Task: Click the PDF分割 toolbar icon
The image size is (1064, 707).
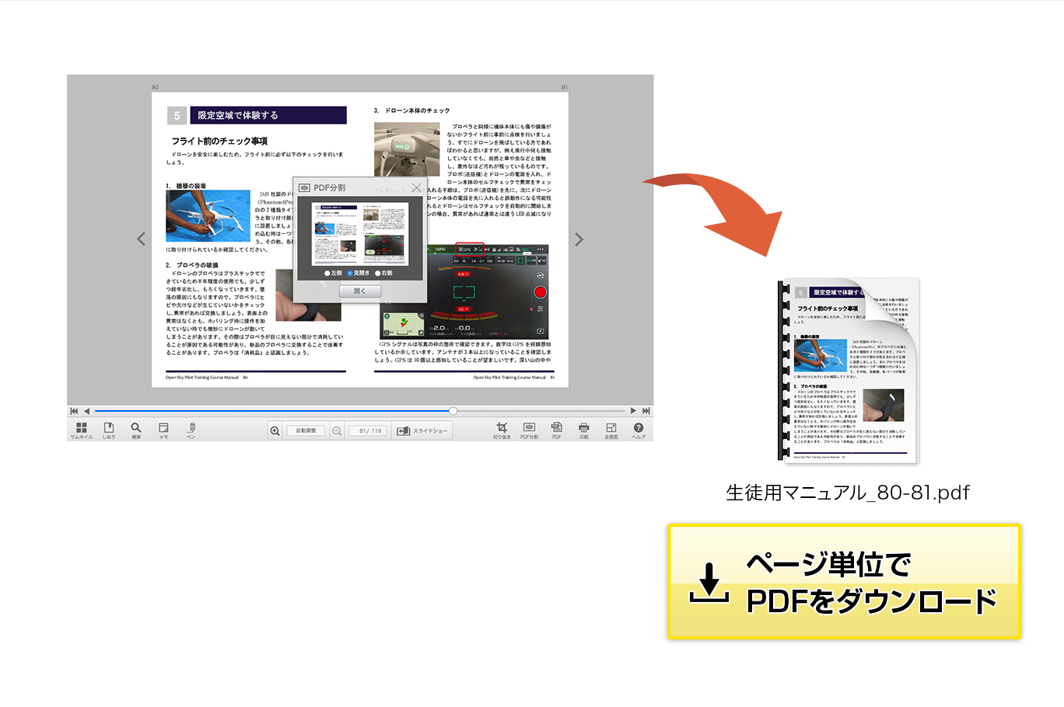Action: click(530, 429)
